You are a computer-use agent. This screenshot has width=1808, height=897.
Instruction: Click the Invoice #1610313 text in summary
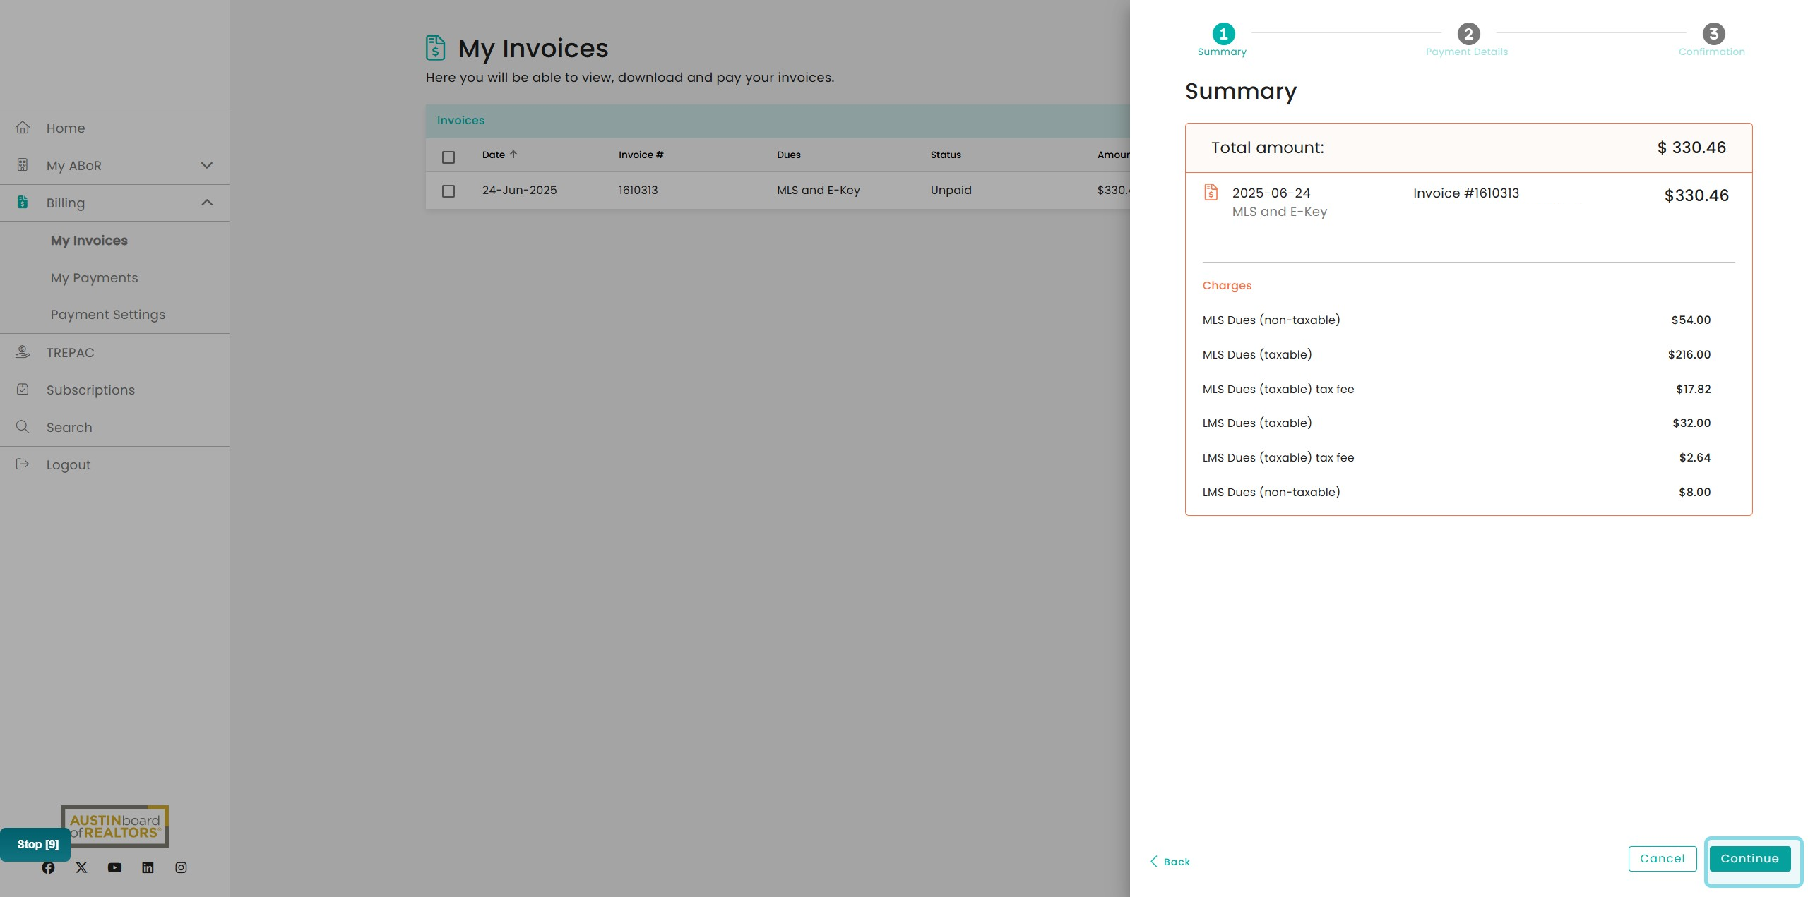click(x=1465, y=193)
